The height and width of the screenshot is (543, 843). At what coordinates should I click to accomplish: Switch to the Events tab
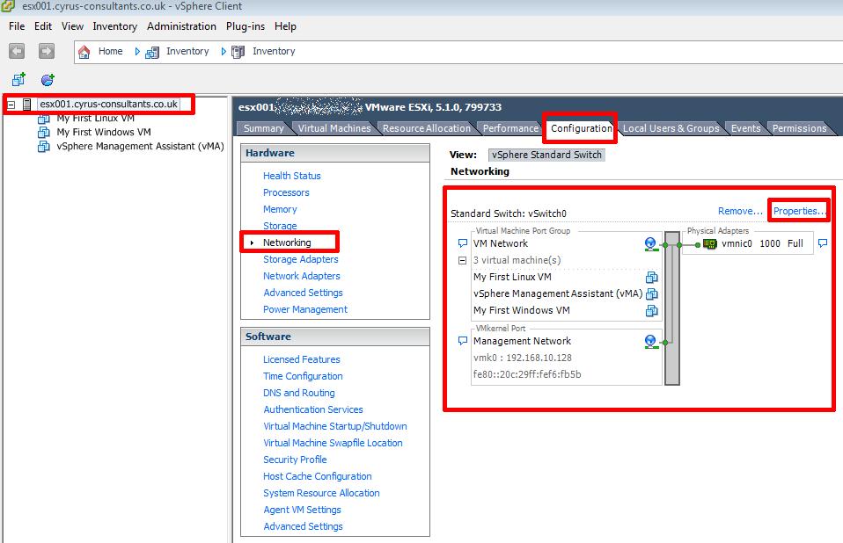click(x=745, y=128)
